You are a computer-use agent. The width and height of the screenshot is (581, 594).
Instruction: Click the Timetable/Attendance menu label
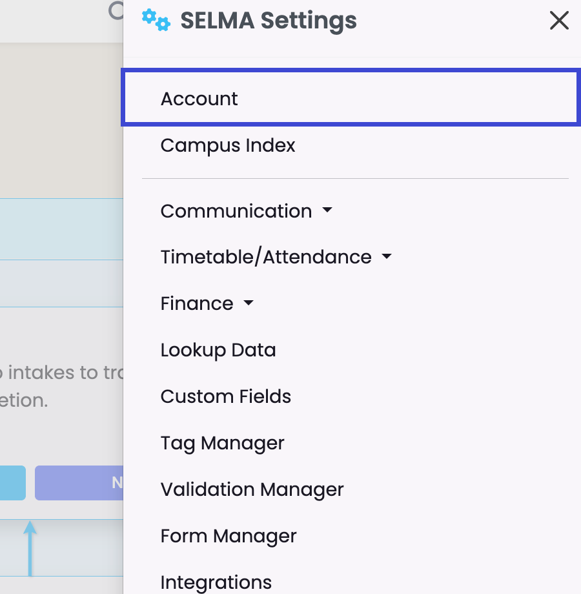click(x=266, y=257)
